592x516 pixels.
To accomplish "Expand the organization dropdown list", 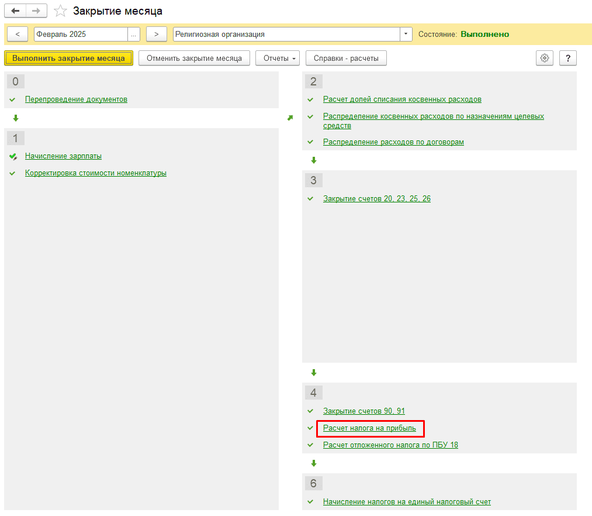I will tap(406, 35).
